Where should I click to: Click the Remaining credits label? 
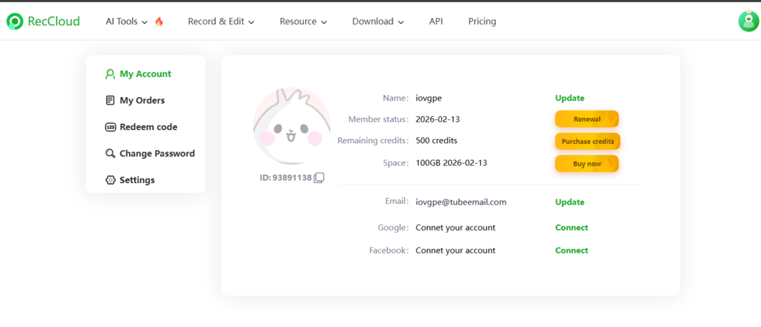(374, 140)
